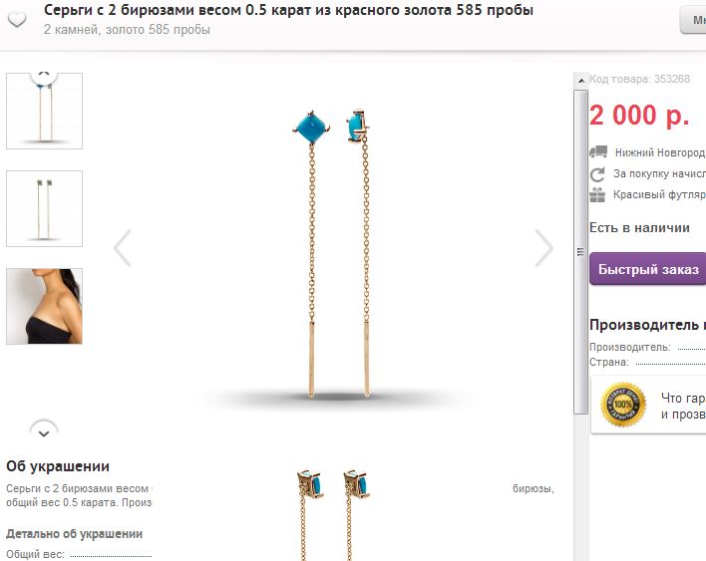Click the Быстрый заказ button
706x561 pixels.
pyautogui.click(x=647, y=269)
